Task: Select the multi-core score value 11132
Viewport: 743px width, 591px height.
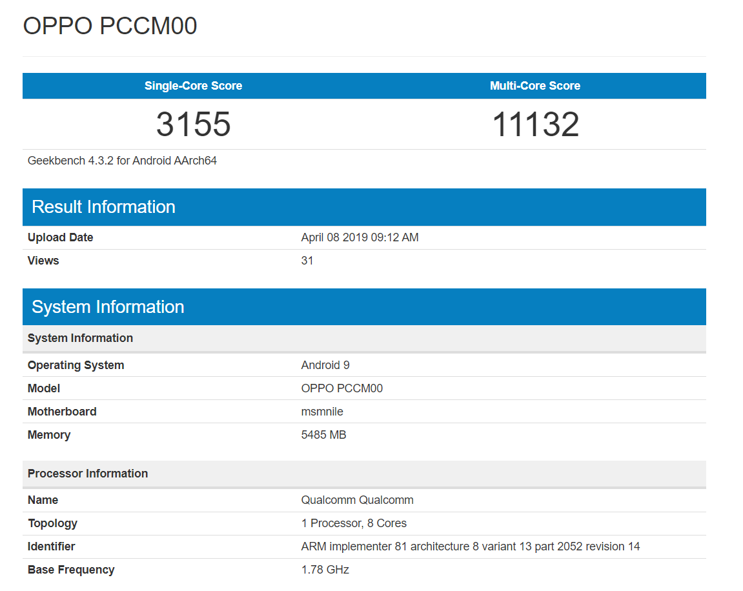Action: click(x=535, y=124)
